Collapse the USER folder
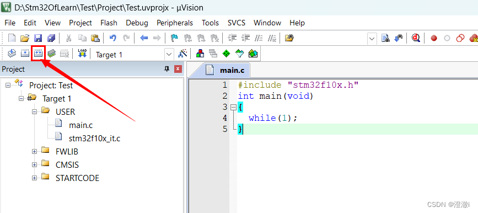The height and width of the screenshot is (213, 478). tap(34, 112)
